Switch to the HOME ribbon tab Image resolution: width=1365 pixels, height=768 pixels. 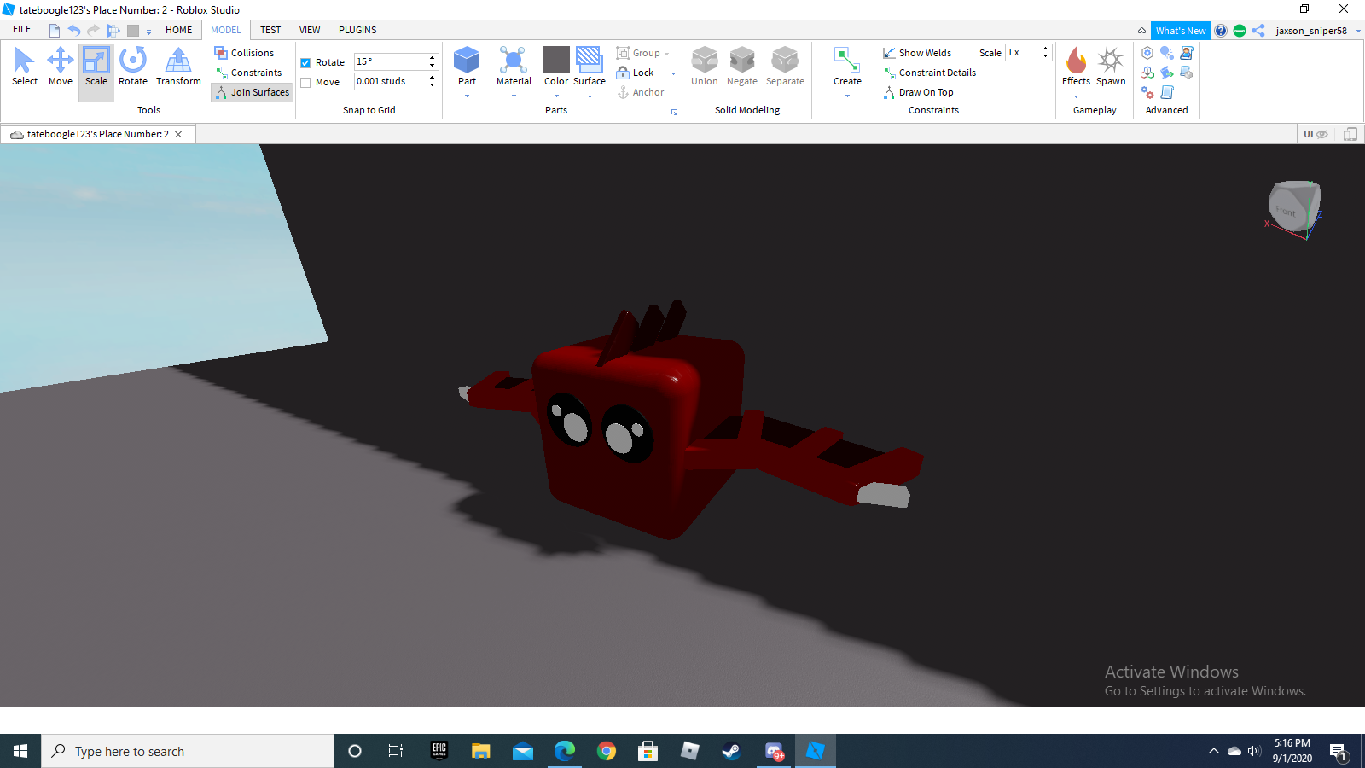[x=178, y=30]
